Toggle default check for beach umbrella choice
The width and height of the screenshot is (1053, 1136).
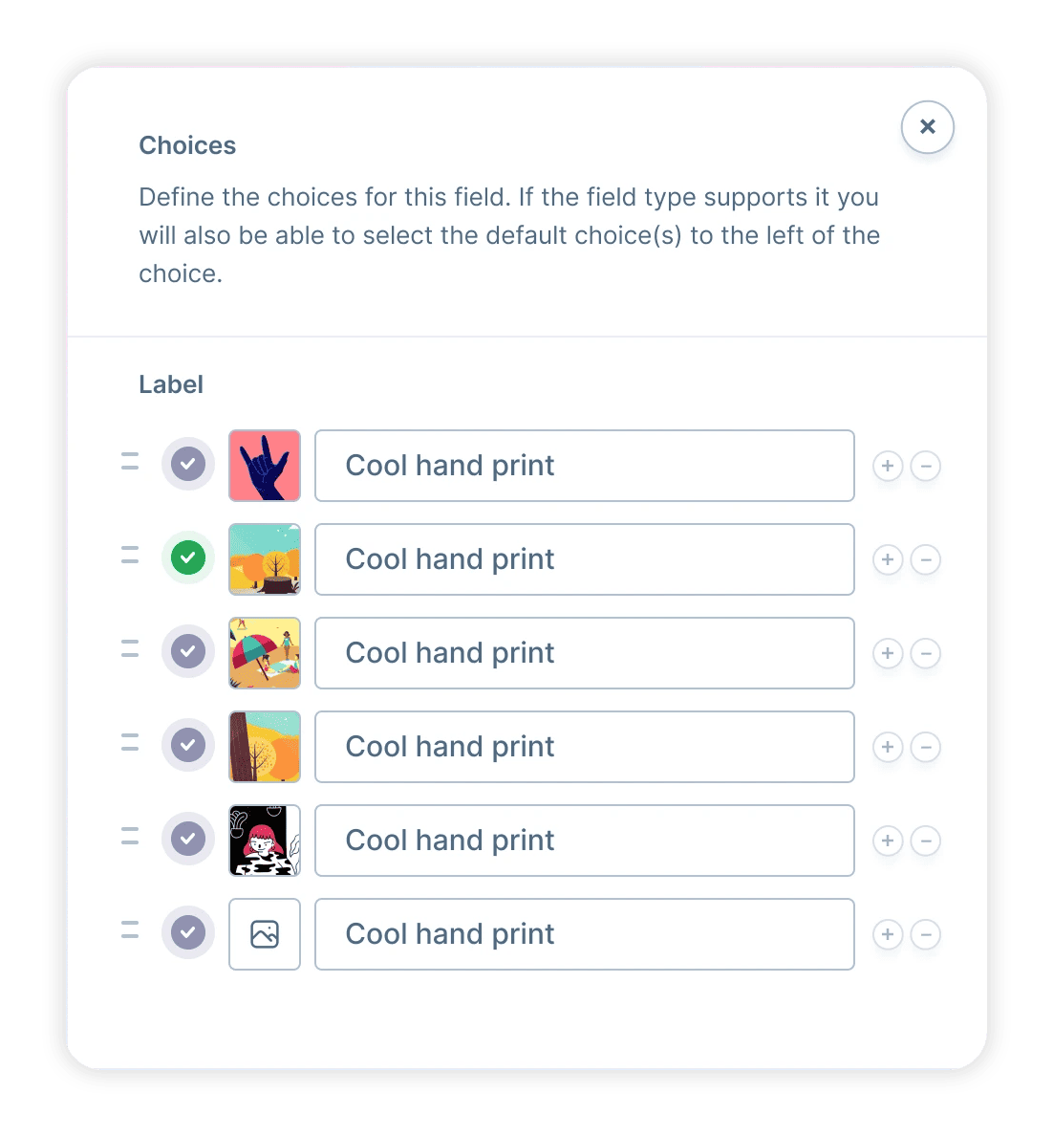click(188, 651)
